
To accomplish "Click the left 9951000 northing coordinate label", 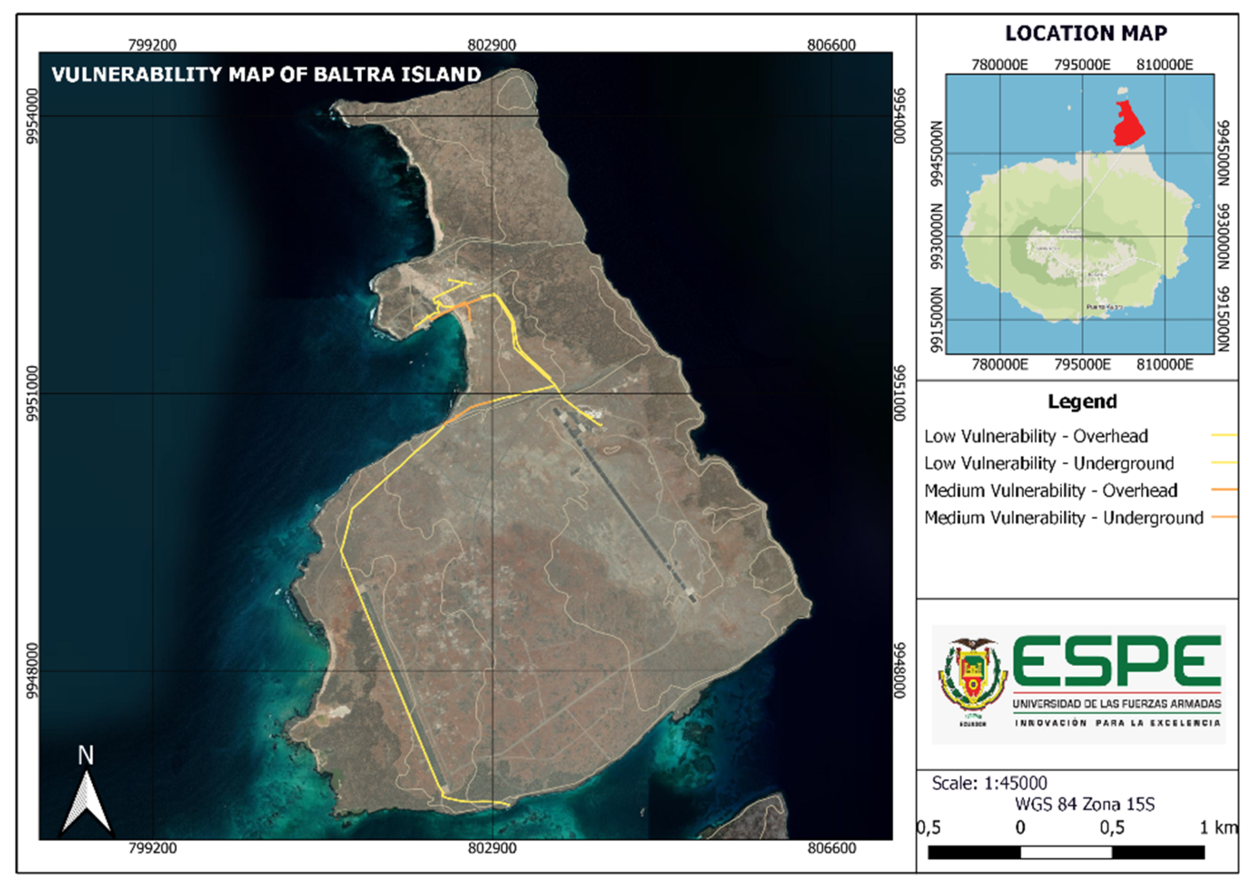I will 33,394.
